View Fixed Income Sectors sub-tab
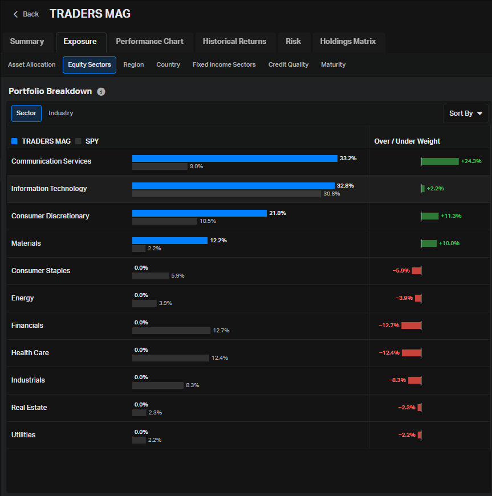The width and height of the screenshot is (492, 496). click(224, 64)
